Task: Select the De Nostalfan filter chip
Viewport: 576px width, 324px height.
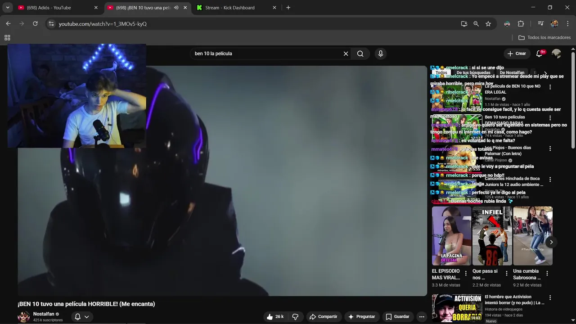Action: click(512, 72)
